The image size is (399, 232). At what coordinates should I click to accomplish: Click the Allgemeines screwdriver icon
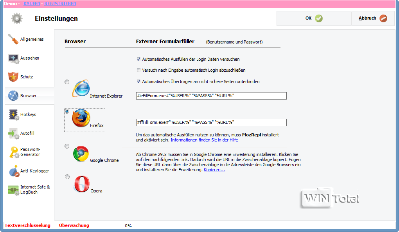(13, 39)
